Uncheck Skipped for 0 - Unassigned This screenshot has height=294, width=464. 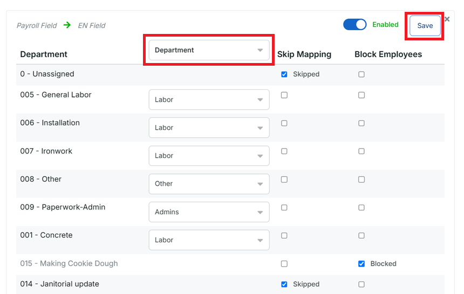[284, 74]
